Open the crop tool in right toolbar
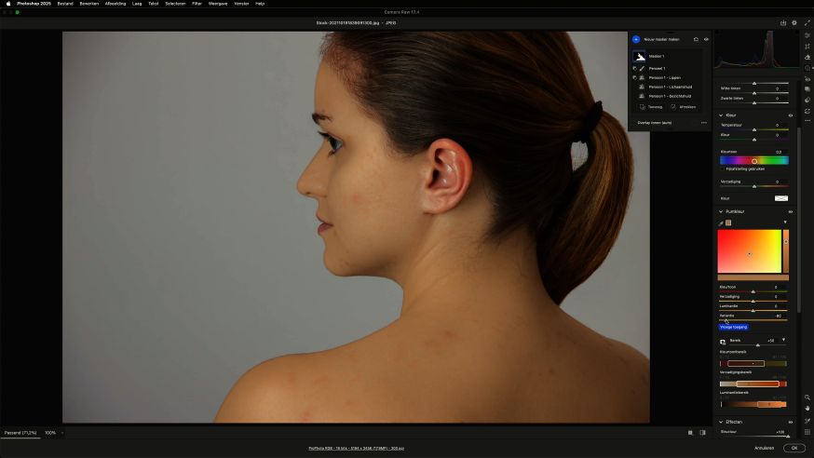Viewport: 814px width, 458px height. tap(807, 47)
